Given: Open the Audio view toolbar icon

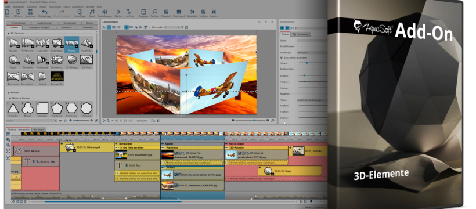Looking at the screenshot, I should 214,12.
